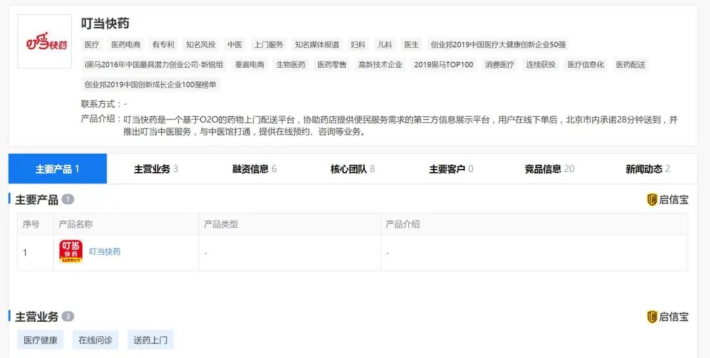Click the 主要产品 section heading

point(37,200)
